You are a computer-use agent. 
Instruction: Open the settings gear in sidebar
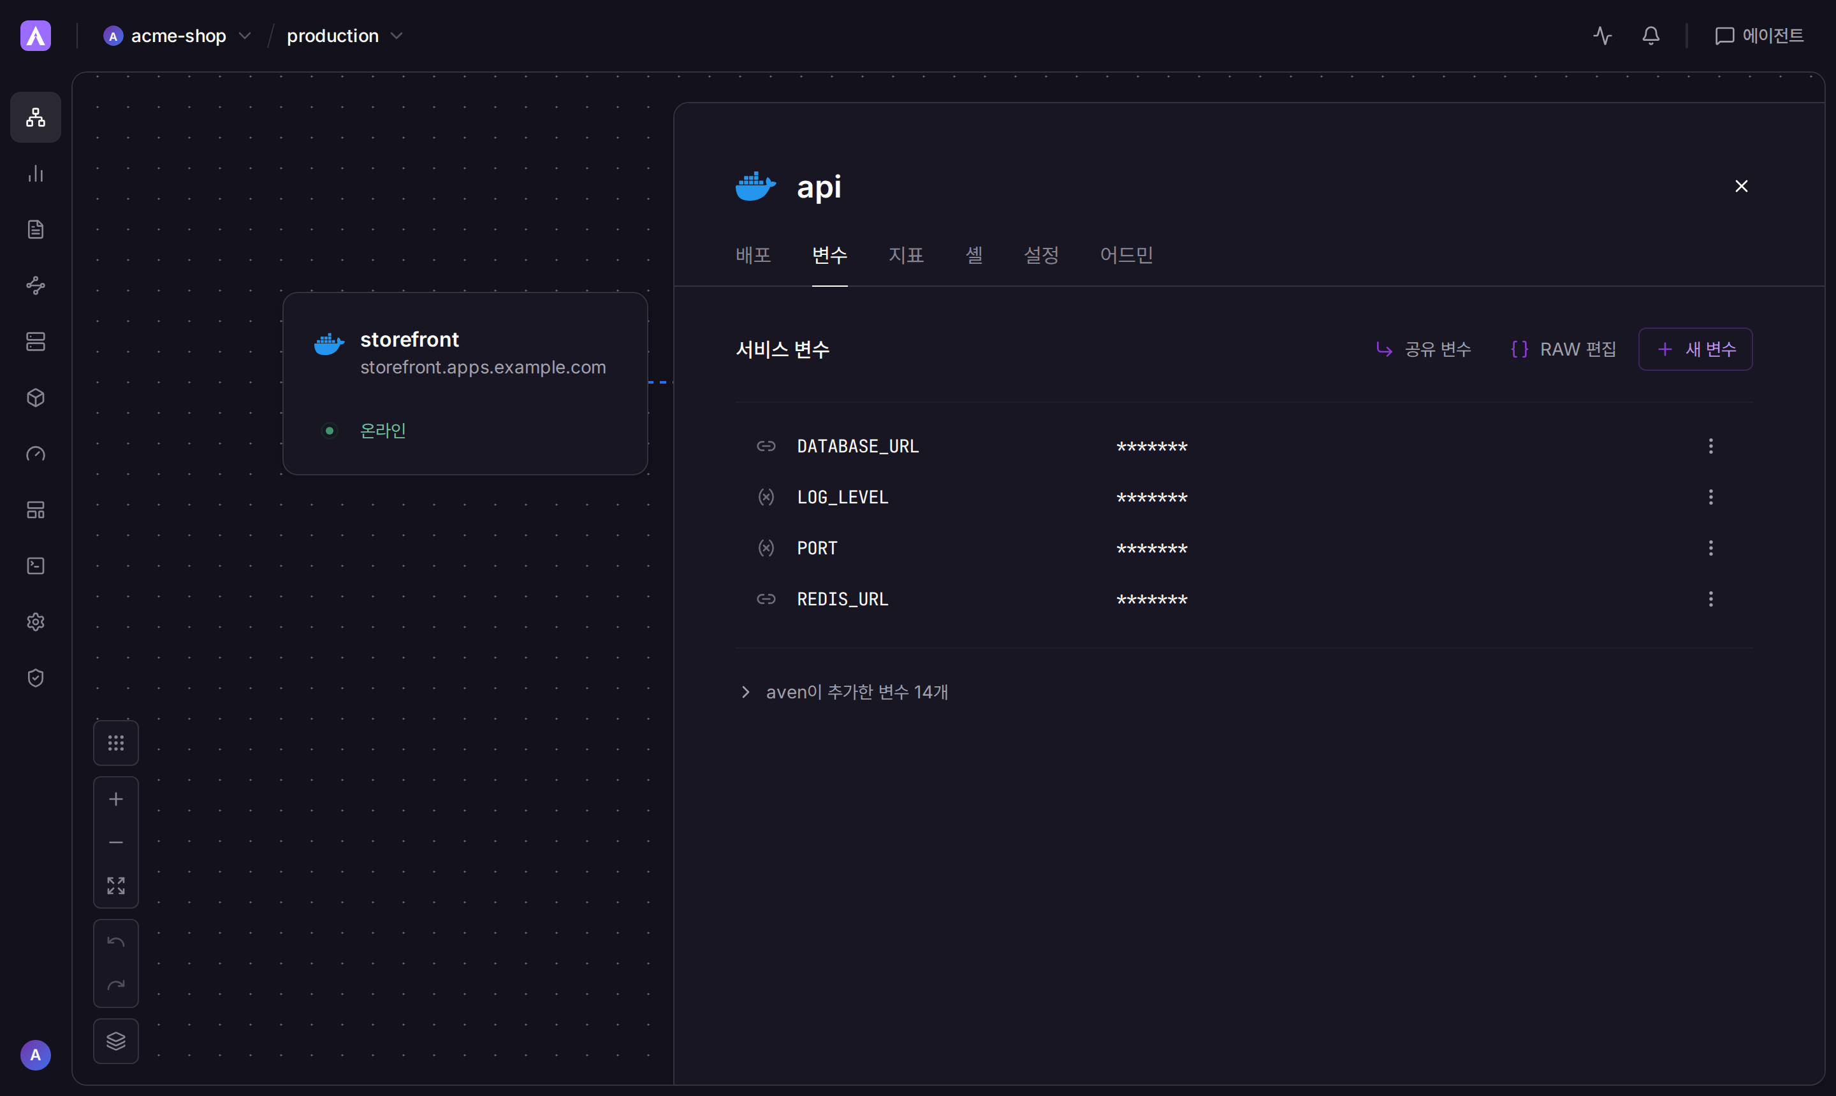pyautogui.click(x=36, y=622)
